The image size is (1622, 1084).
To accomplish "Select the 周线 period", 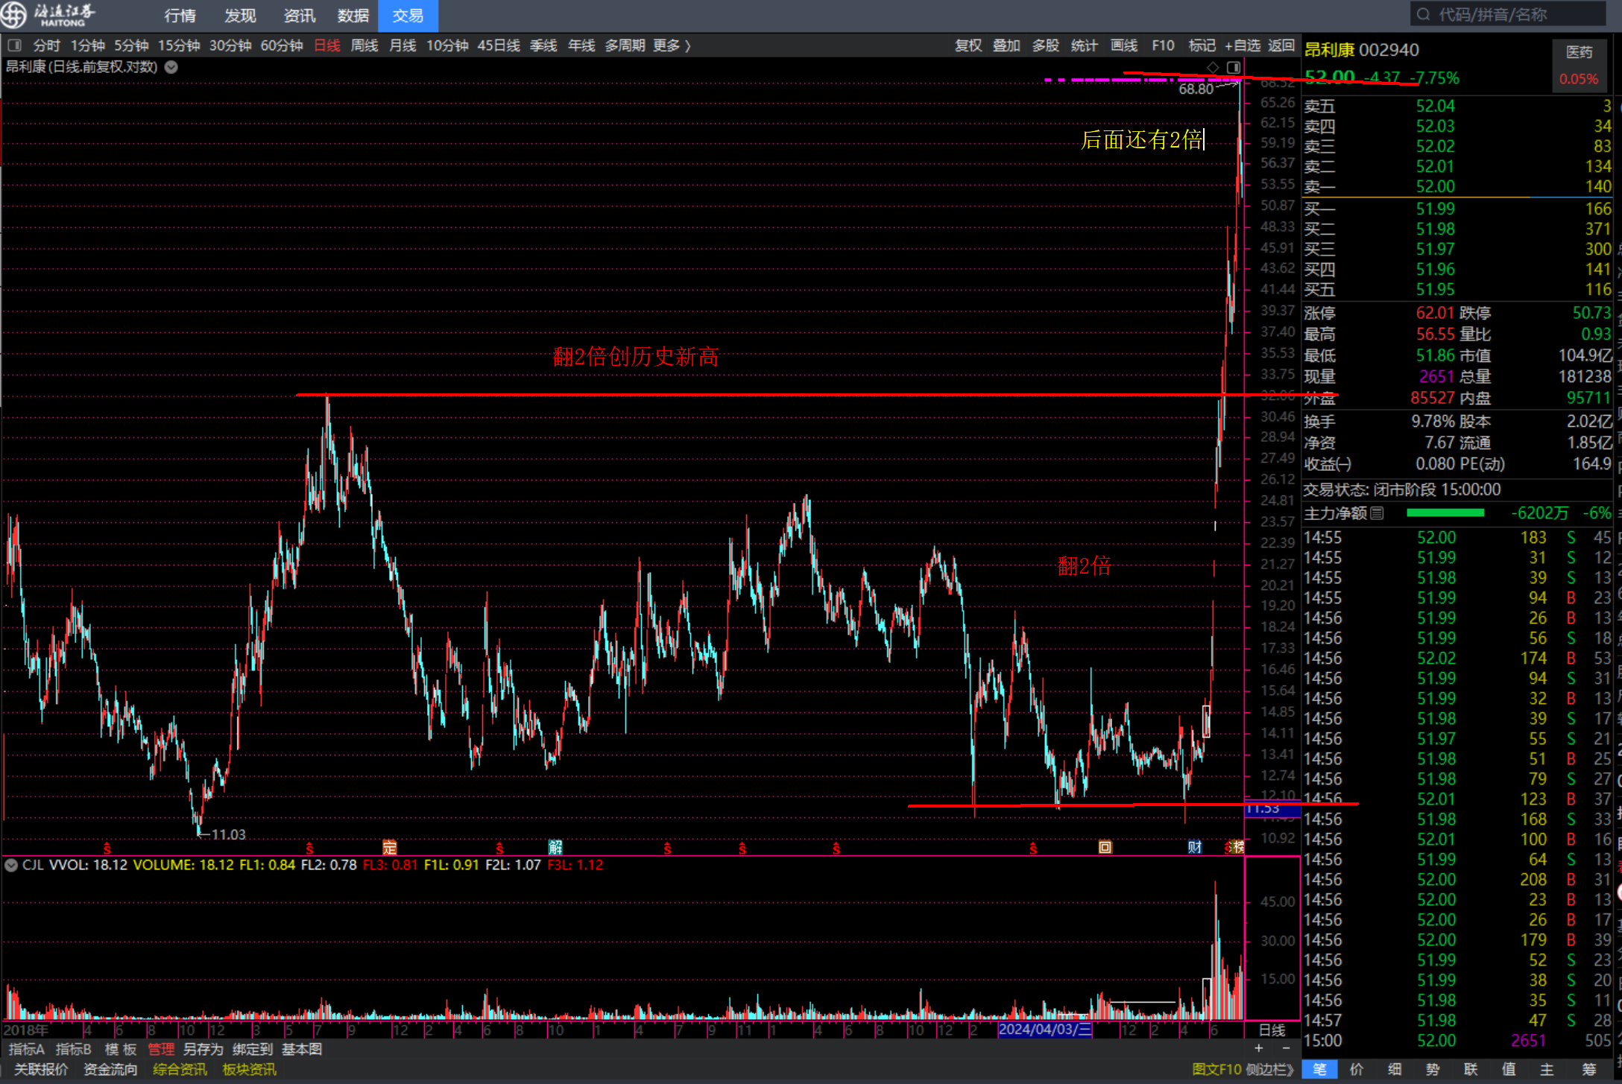I will tap(365, 45).
